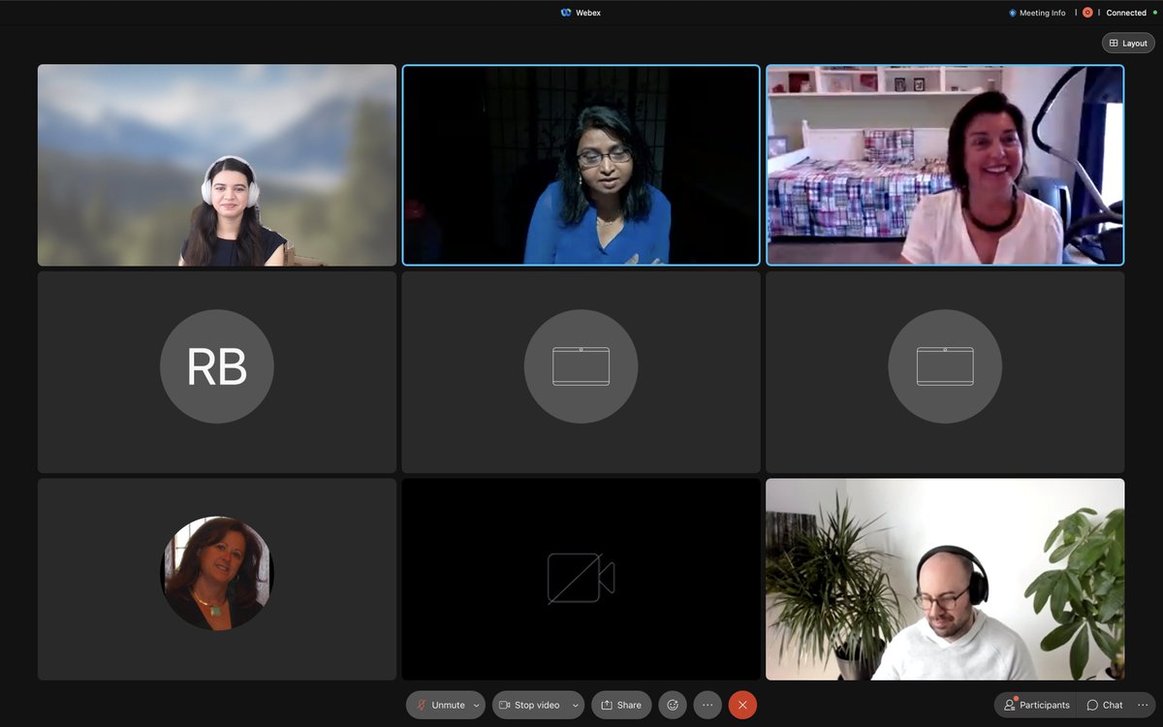Open video options arrow beside Stop video

tap(576, 705)
